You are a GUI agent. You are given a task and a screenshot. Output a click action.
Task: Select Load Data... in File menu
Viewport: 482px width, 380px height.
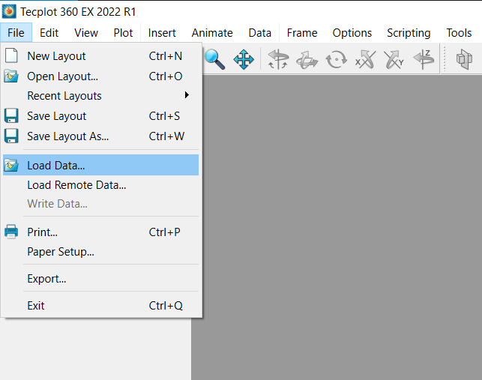pyautogui.click(x=101, y=165)
